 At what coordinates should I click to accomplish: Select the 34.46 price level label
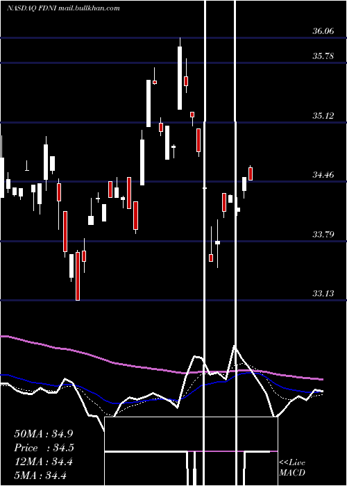click(323, 175)
